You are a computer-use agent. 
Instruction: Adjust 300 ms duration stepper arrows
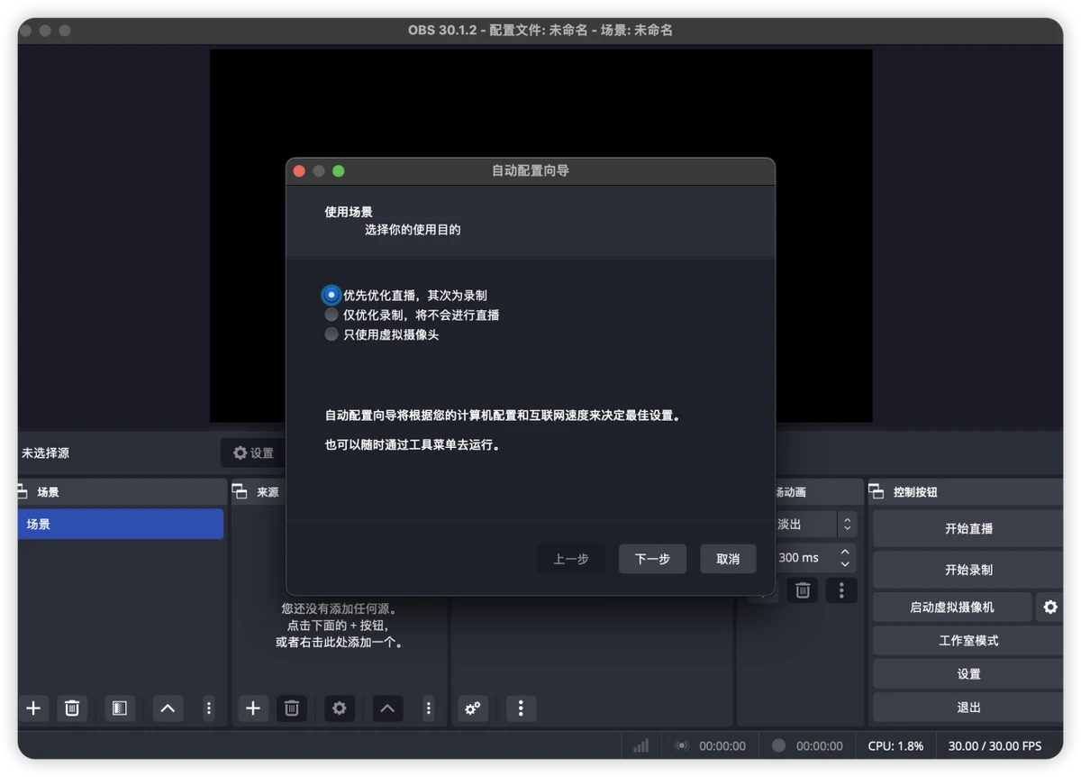845,558
